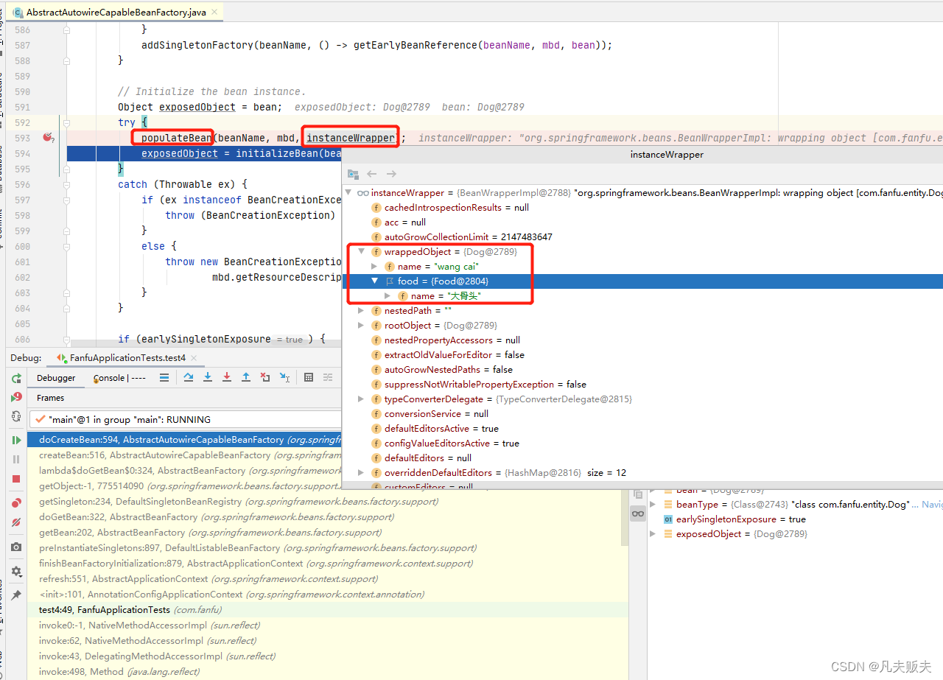The height and width of the screenshot is (680, 943).
Task: Switch to the Debugger tab
Action: tap(56, 378)
